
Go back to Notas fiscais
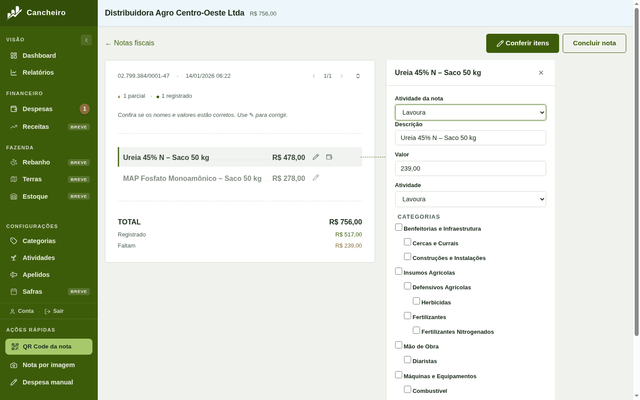tap(130, 43)
